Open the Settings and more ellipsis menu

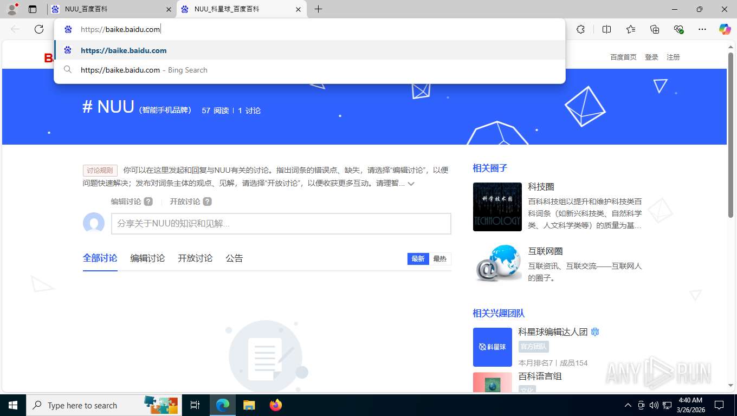point(702,29)
